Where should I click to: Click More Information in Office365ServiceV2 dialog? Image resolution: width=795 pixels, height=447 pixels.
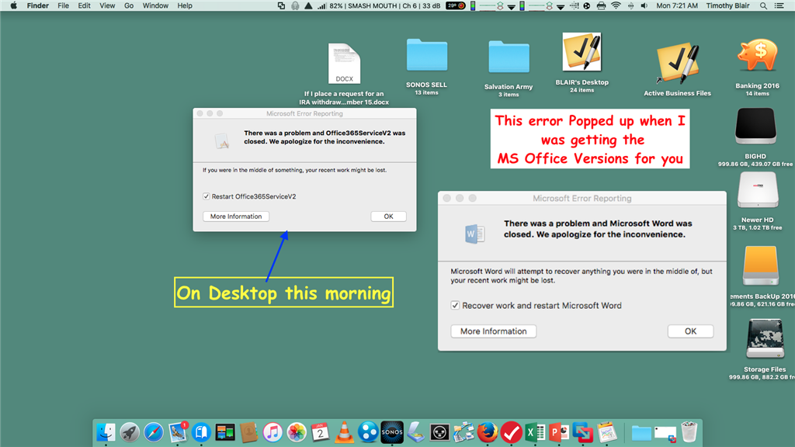coord(236,217)
